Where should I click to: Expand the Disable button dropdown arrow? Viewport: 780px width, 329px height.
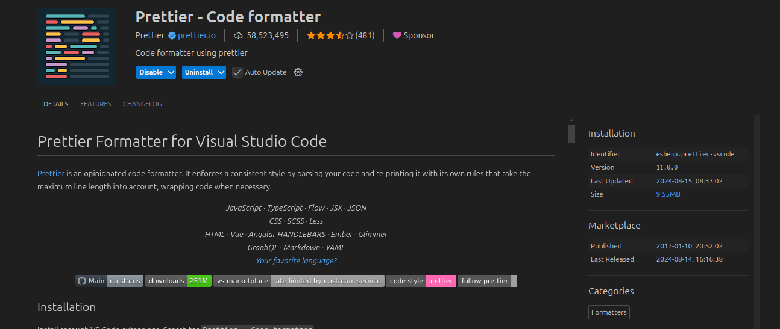(171, 72)
